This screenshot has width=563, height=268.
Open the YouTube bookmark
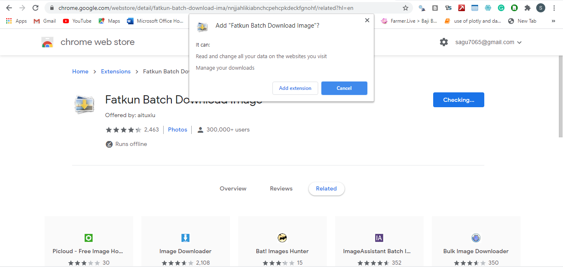(77, 21)
